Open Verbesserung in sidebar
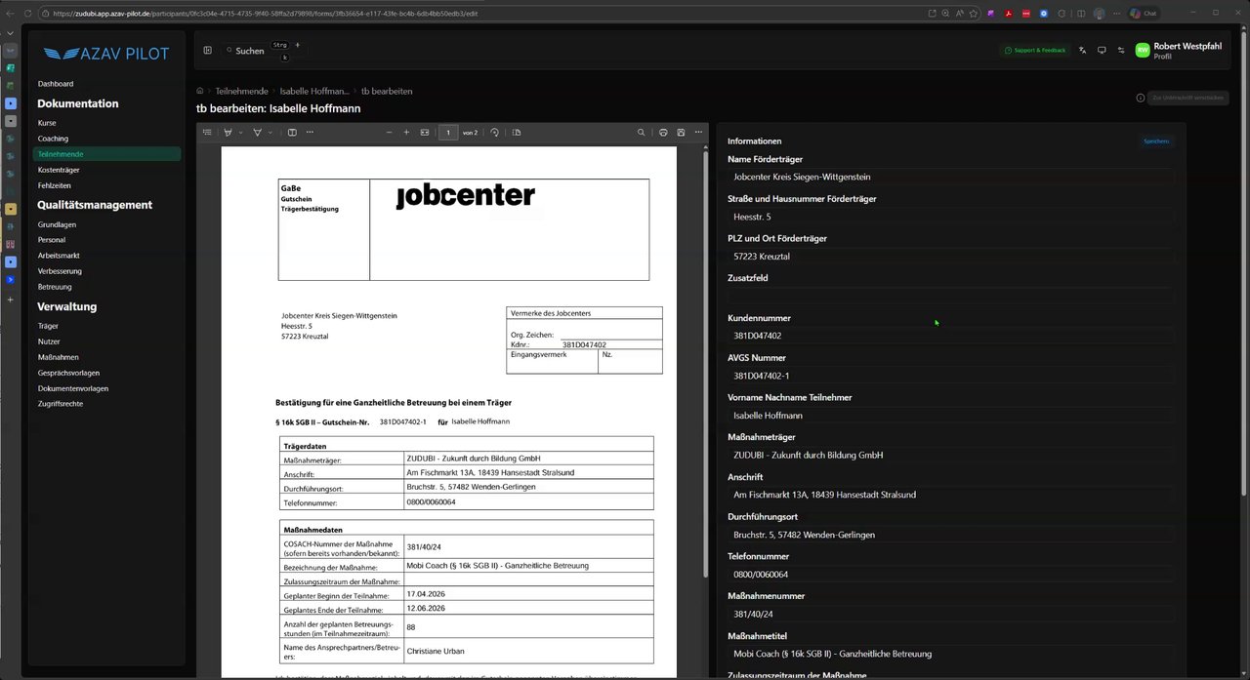Image resolution: width=1250 pixels, height=680 pixels. 60,271
